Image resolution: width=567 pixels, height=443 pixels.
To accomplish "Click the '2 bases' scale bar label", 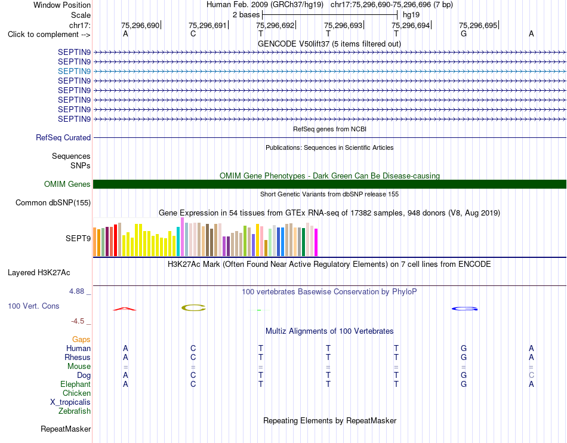I will [x=246, y=15].
